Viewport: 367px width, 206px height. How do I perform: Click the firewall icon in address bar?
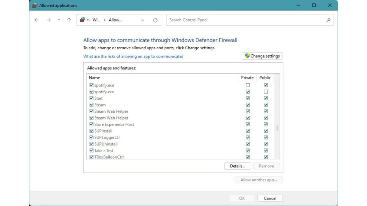click(82, 20)
